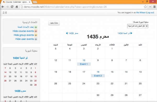Reload the page with the refresh icon
Viewport: 157px width, 102px height.
pos(12,7)
